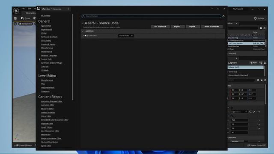The image size is (274, 154).
Task: Open the Source Code Editor dropdown
Action: tap(126, 36)
